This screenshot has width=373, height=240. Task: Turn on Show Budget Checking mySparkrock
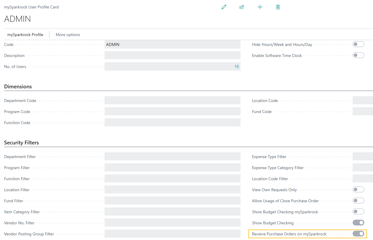[358, 212]
